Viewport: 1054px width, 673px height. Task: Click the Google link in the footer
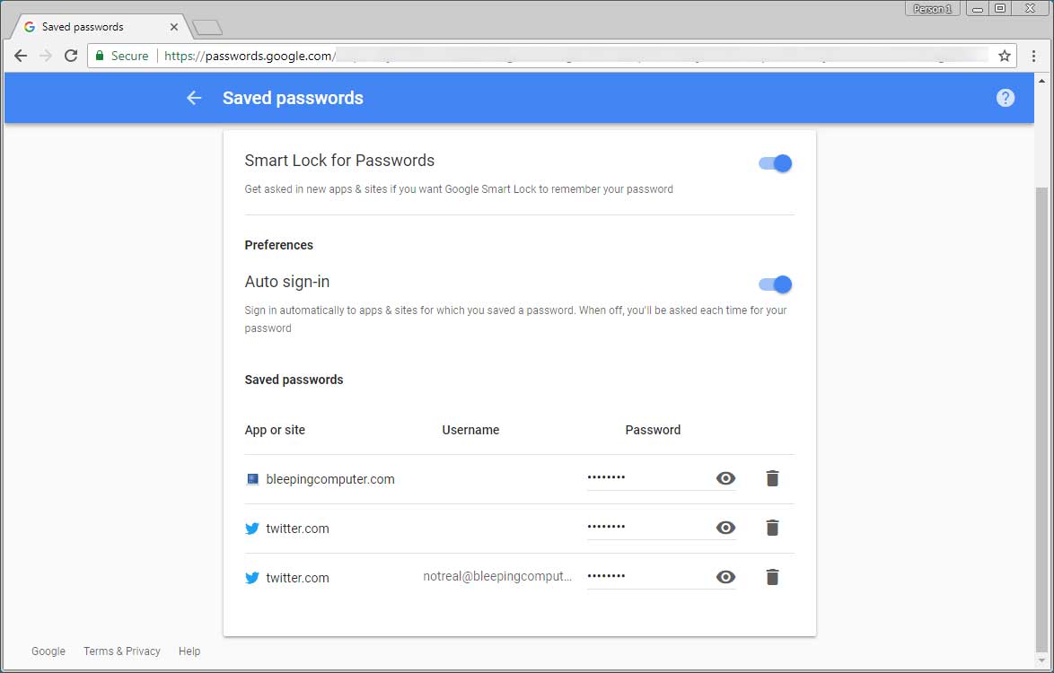point(48,651)
